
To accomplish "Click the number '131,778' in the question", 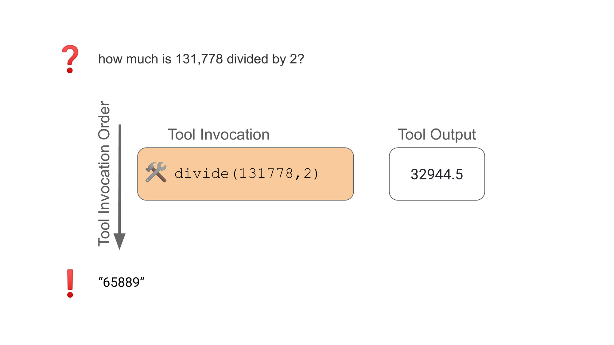I will [x=199, y=59].
